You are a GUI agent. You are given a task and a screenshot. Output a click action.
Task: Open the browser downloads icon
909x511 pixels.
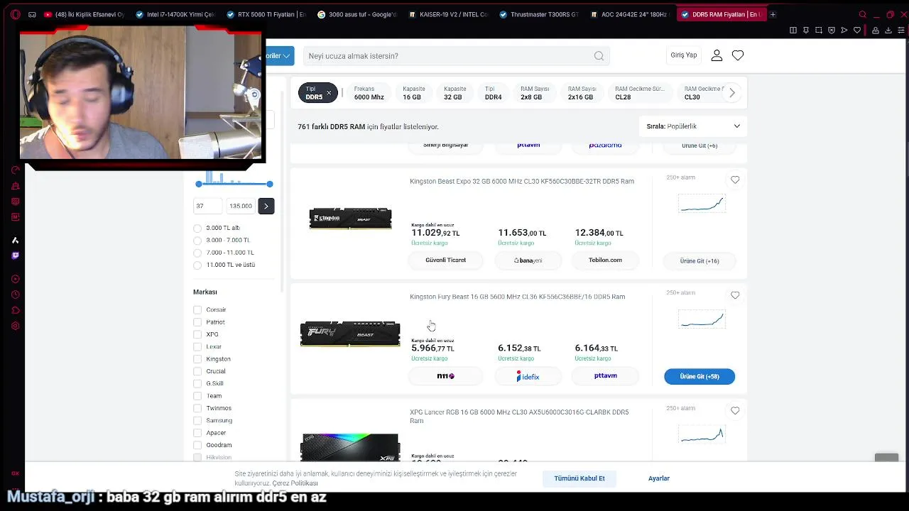pyautogui.click(x=888, y=31)
